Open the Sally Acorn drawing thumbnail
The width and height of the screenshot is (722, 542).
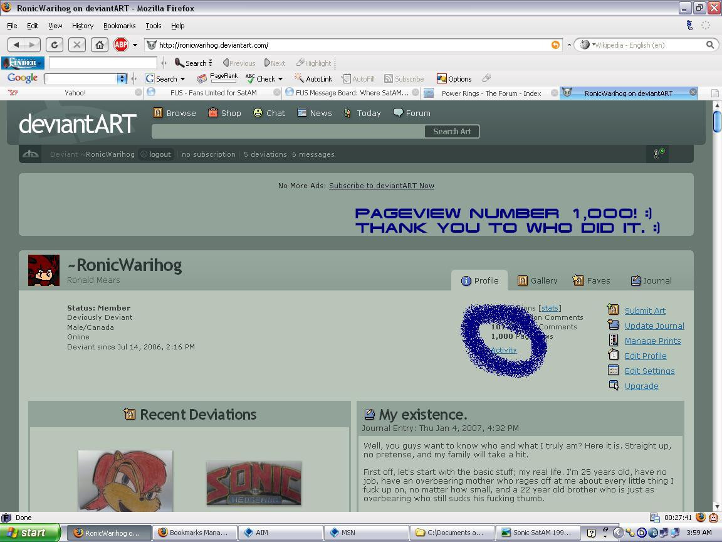click(x=125, y=481)
